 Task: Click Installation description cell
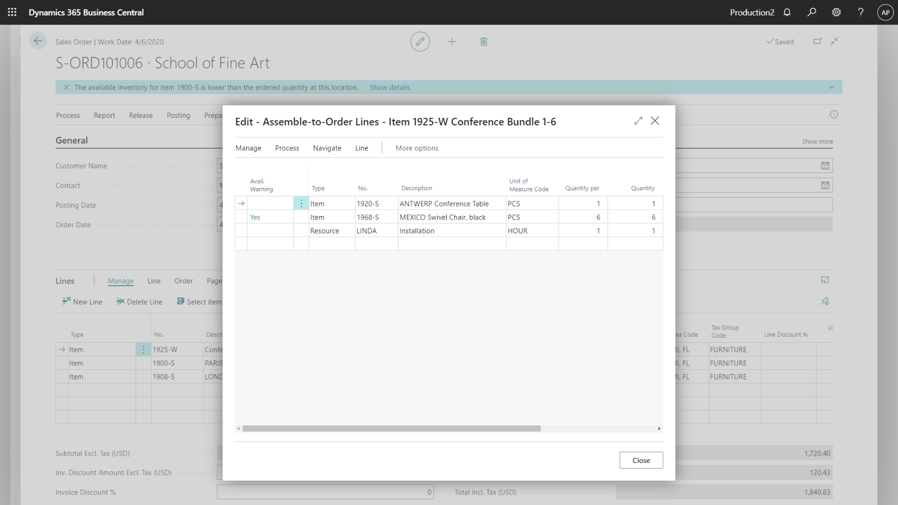tap(452, 231)
